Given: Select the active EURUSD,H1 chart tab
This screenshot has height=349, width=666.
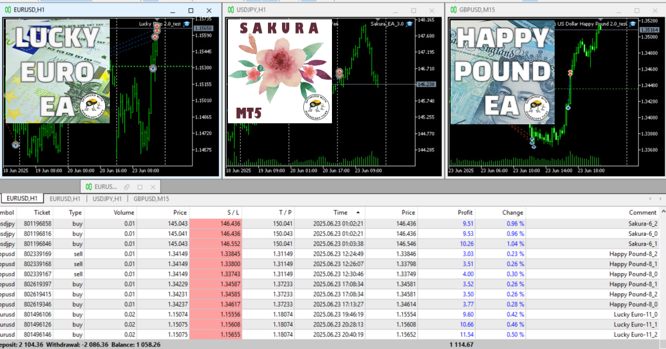Looking at the screenshot, I should [22, 199].
